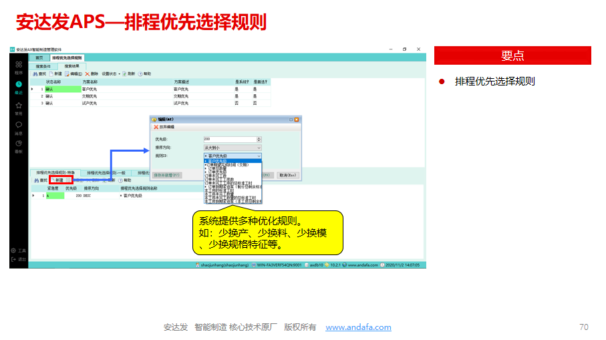
Task: Open the 设置状态 dropdown in toolbar
Action: 111,73
